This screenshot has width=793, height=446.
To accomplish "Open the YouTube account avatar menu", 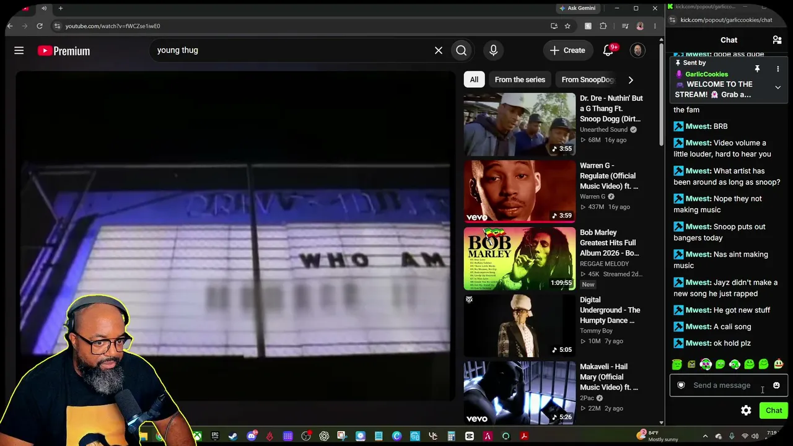I will (x=637, y=50).
